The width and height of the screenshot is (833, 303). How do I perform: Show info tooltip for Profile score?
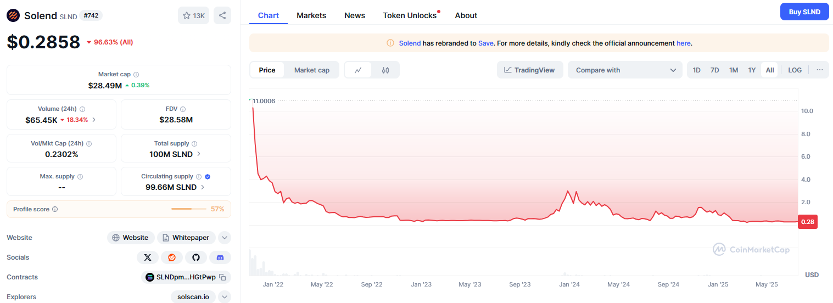click(55, 209)
